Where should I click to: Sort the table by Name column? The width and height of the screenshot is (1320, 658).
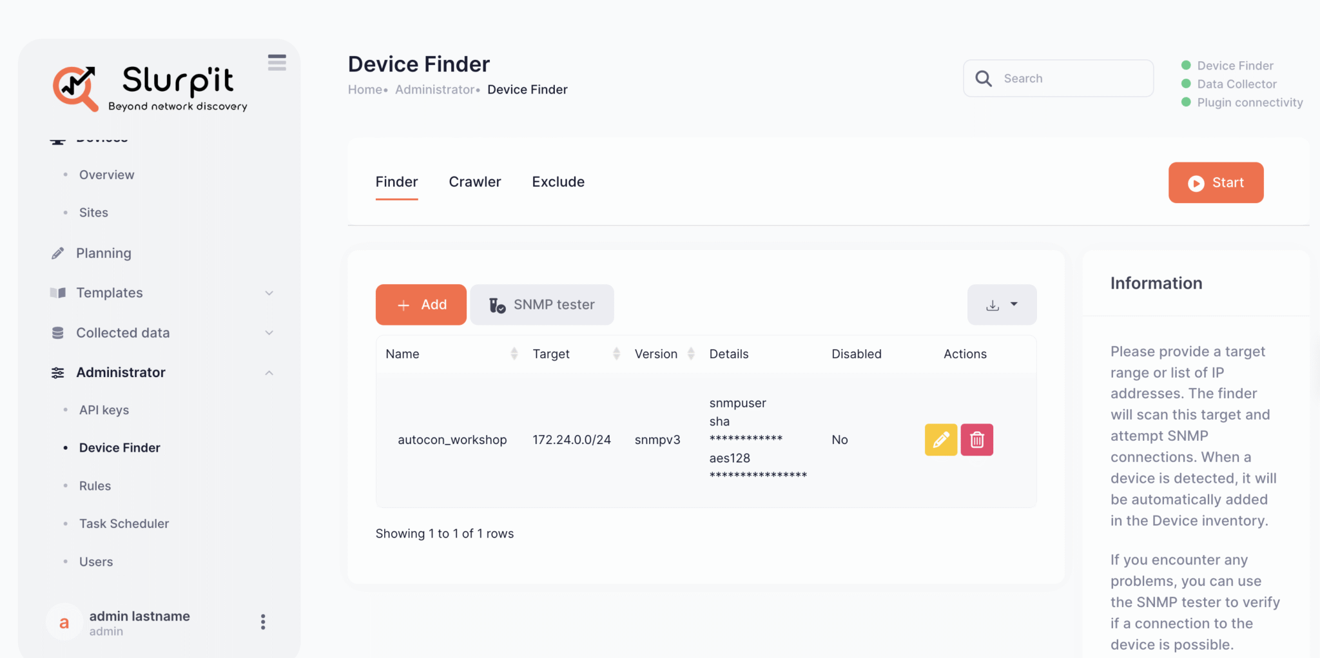point(514,354)
